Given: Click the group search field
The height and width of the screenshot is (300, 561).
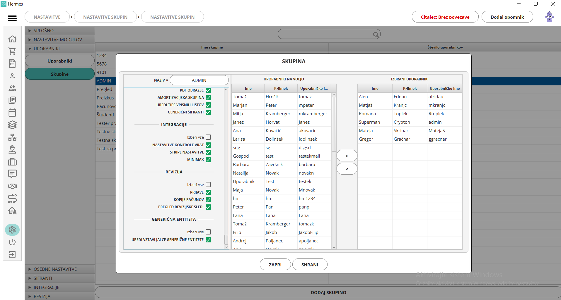Looking at the screenshot, I should pyautogui.click(x=329, y=34).
